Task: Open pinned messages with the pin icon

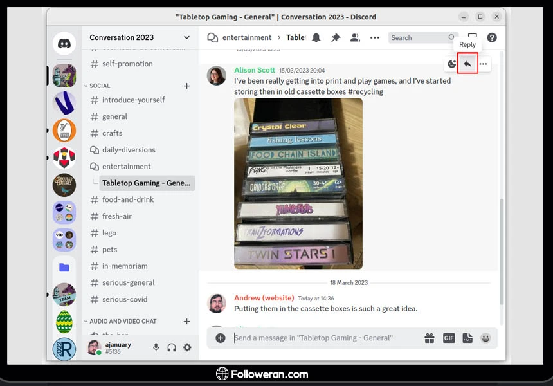Action: point(336,38)
